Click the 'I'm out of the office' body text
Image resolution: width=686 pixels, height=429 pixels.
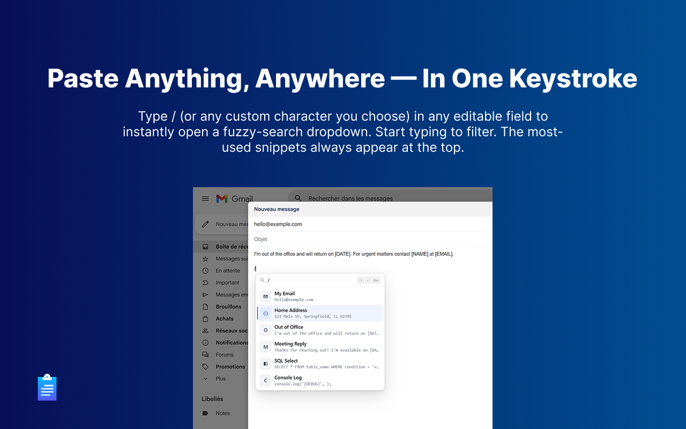pyautogui.click(x=354, y=254)
